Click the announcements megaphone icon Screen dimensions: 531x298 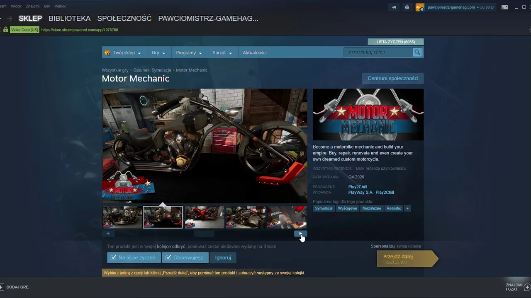tap(394, 7)
